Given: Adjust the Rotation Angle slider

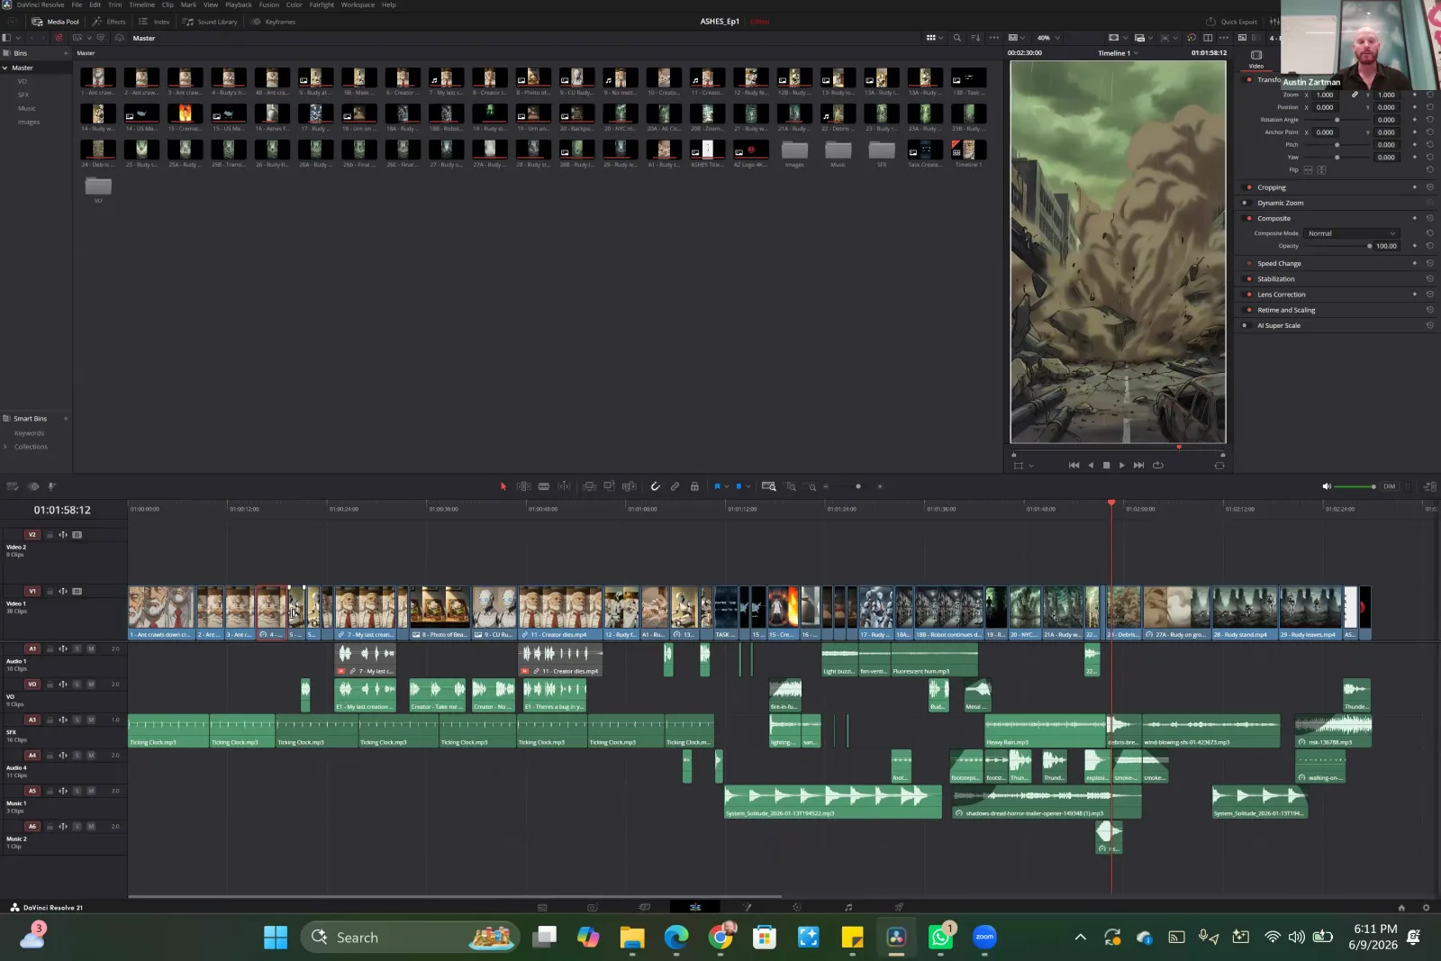Looking at the screenshot, I should coord(1337,120).
